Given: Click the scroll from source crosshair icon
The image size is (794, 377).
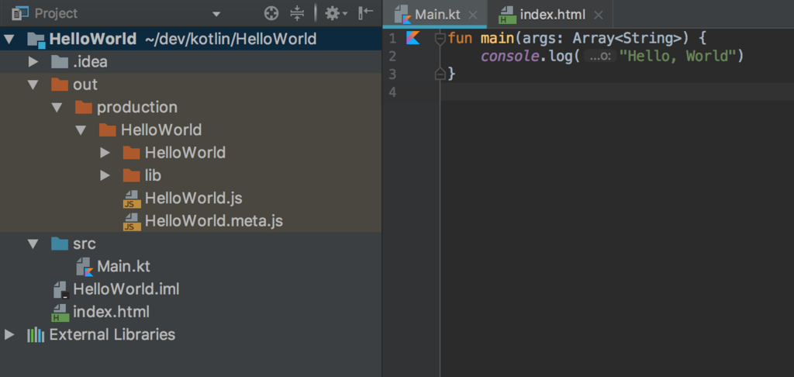Looking at the screenshot, I should point(271,14).
